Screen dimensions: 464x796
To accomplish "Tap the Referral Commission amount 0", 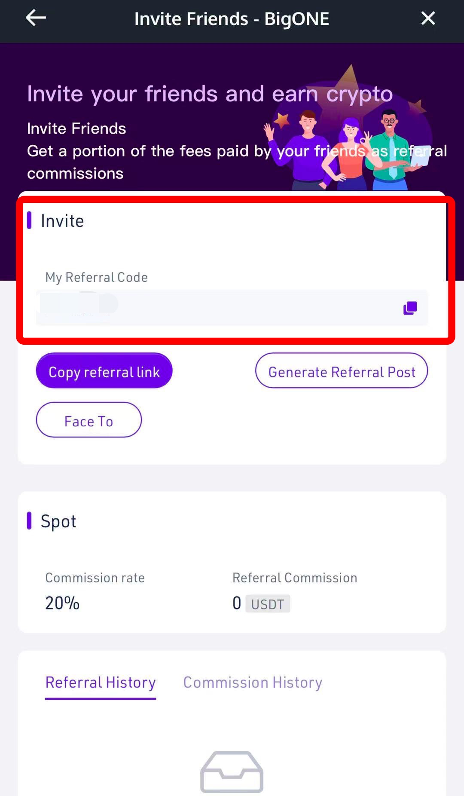I will tap(237, 603).
